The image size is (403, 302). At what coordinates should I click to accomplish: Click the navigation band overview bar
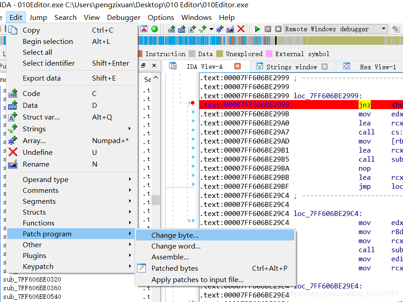coord(270,41)
